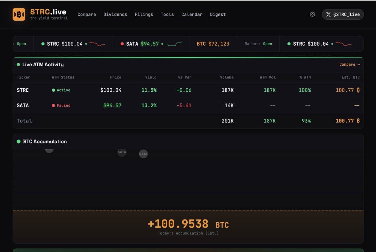Click the +0.06 vs par value
Screen dimensions: 376x252
pyautogui.click(x=184, y=90)
